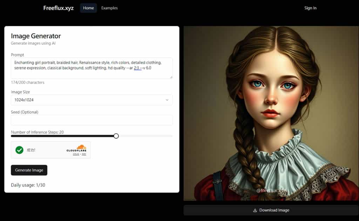Open the Freeflux.xyz logo link

[59, 8]
